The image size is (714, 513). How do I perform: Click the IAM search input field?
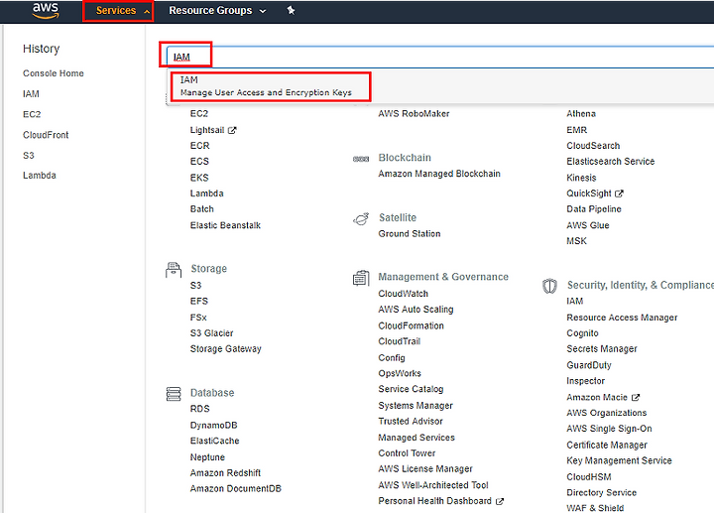440,57
